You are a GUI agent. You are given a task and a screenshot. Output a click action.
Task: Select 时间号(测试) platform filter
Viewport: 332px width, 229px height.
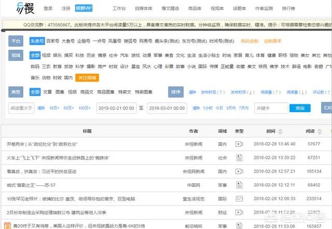pos(222,41)
